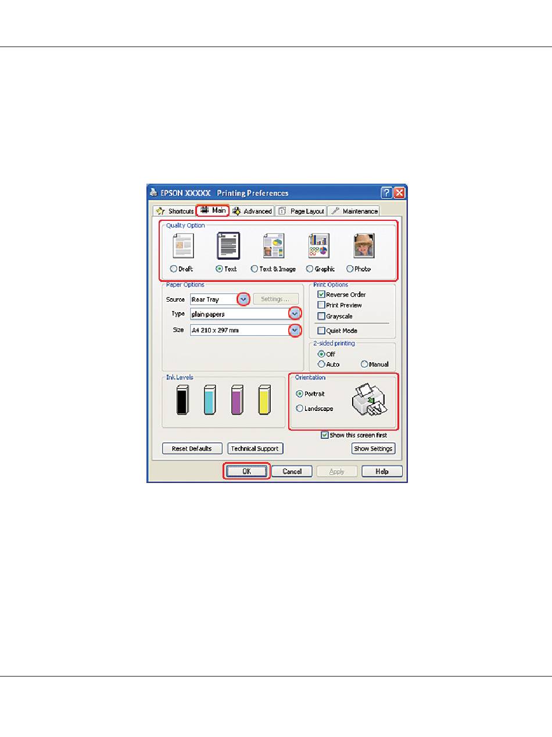Choose Landscape orientation
Screen dimensions: 552x737
coord(299,409)
